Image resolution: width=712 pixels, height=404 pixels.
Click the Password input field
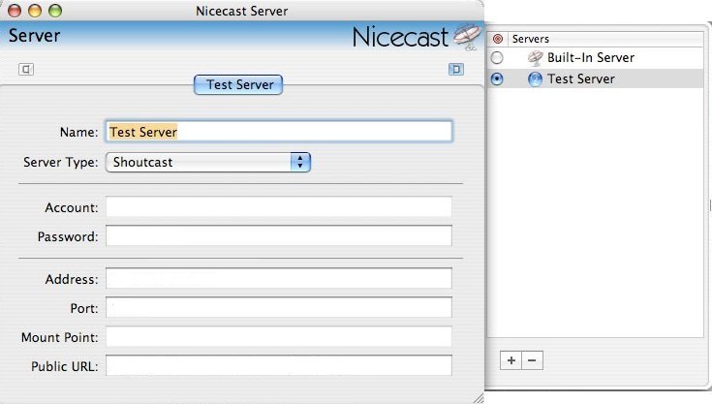(279, 235)
